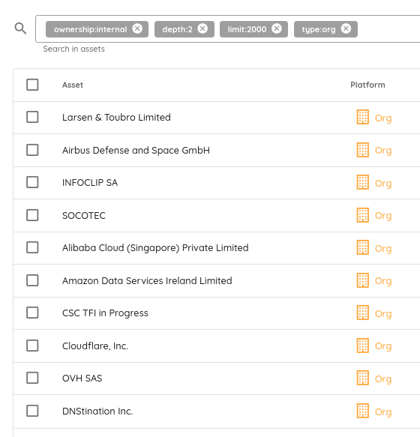Click the Org icon beside INFOCLIP SA
The image size is (420, 437).
(x=363, y=182)
